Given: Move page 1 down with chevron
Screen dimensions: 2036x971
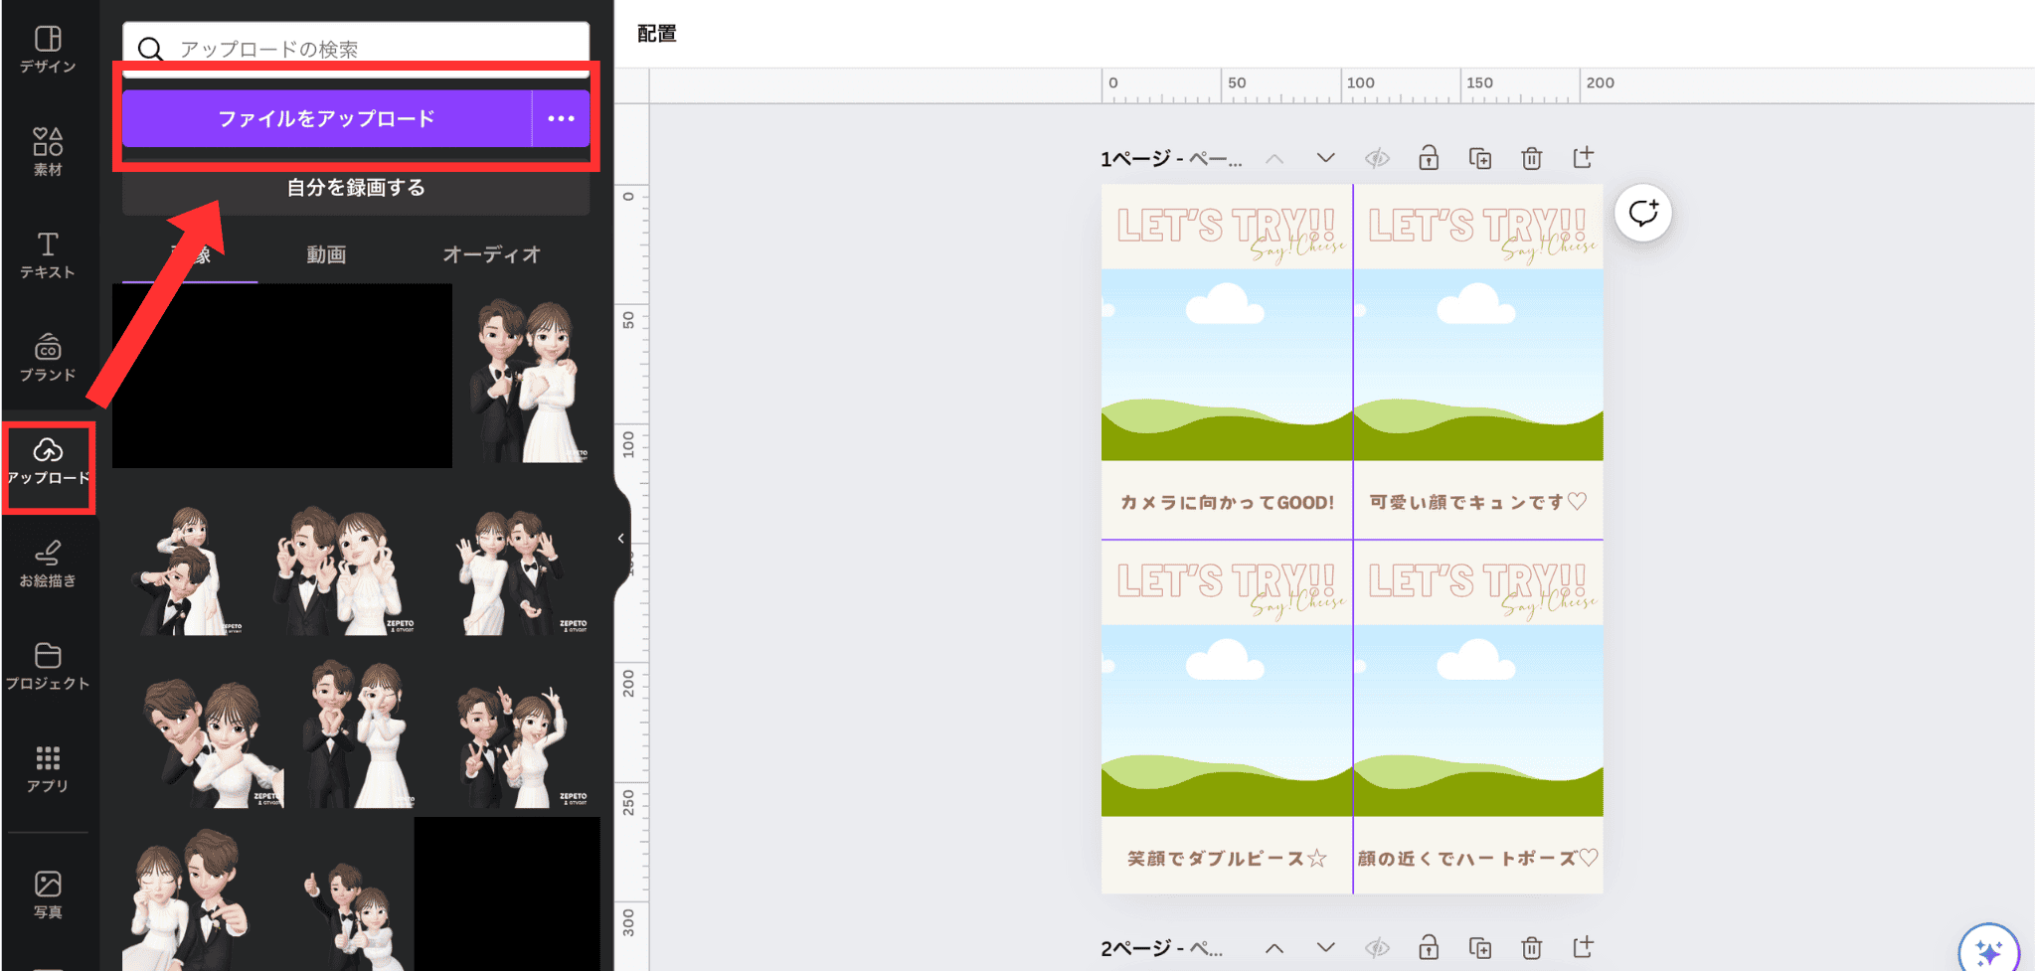Looking at the screenshot, I should [1325, 158].
